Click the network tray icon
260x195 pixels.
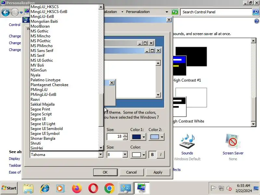(x=221, y=188)
